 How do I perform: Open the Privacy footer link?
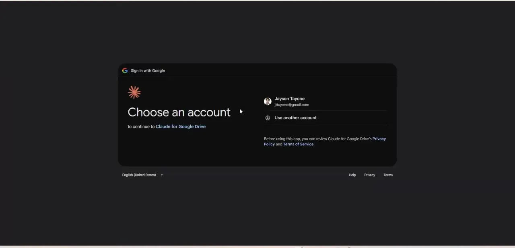click(369, 175)
